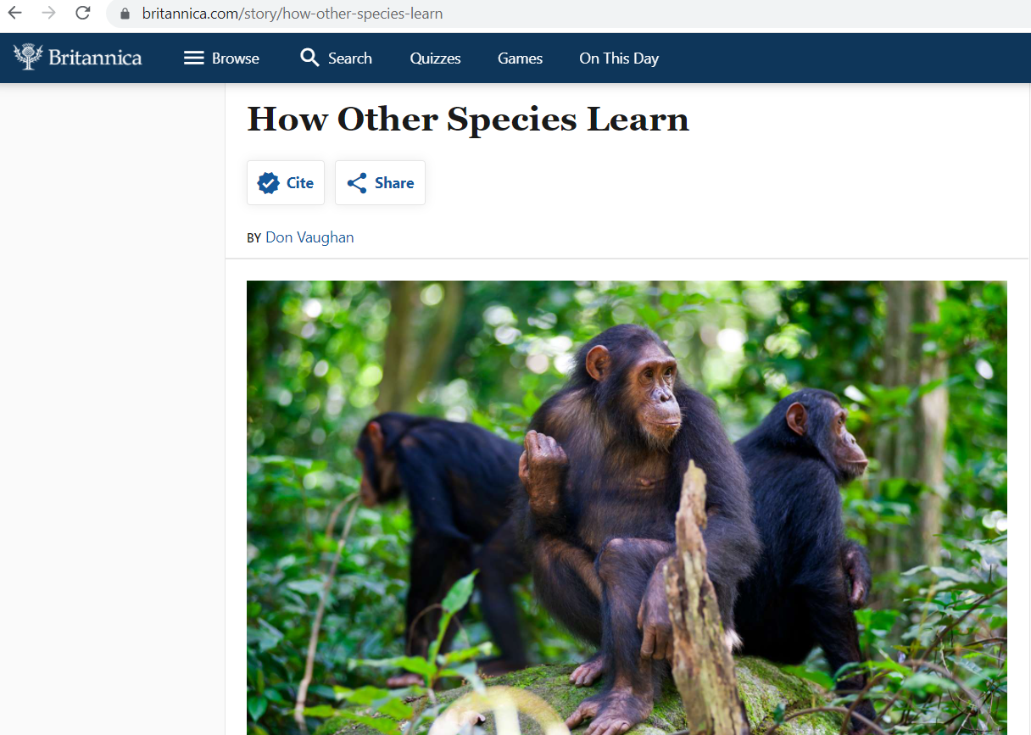Open the Games section
The width and height of the screenshot is (1031, 735).
(520, 58)
